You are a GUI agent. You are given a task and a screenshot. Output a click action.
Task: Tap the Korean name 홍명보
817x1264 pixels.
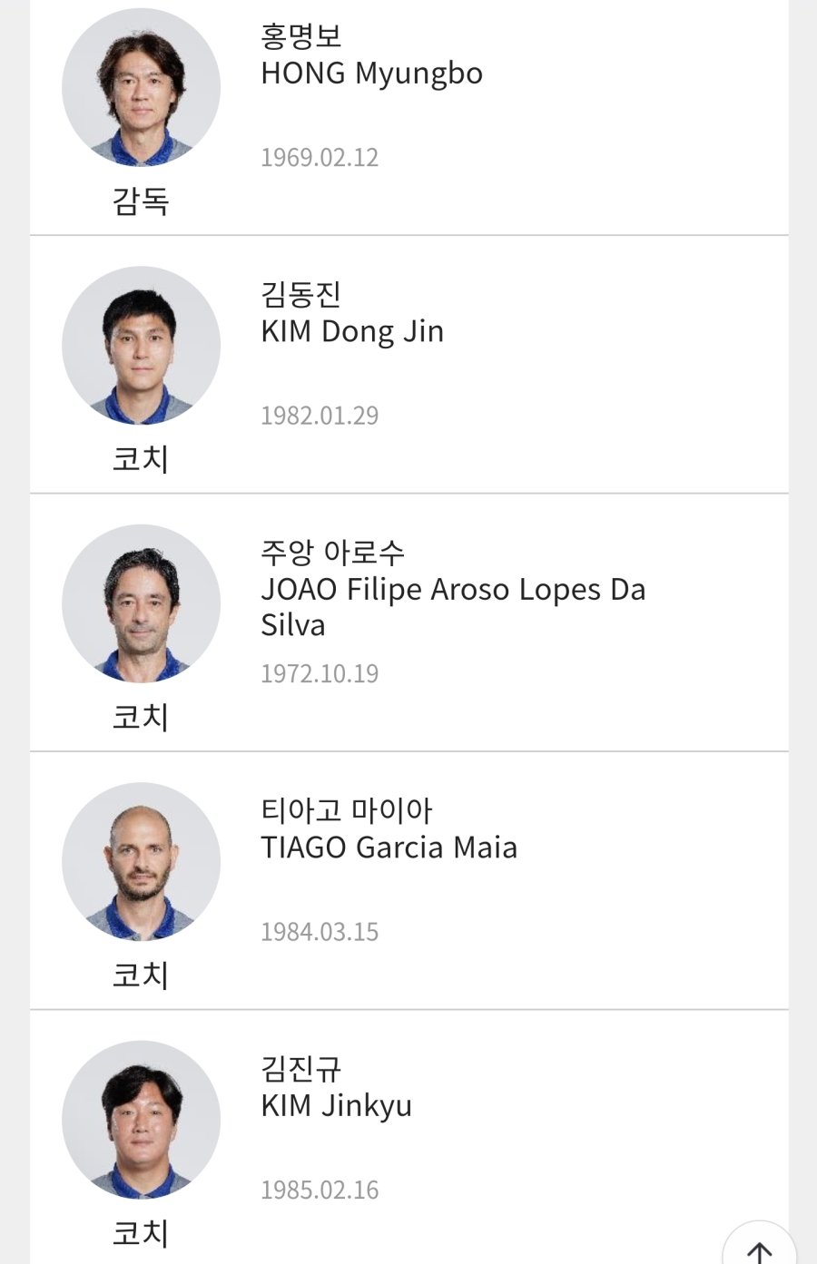[300, 36]
